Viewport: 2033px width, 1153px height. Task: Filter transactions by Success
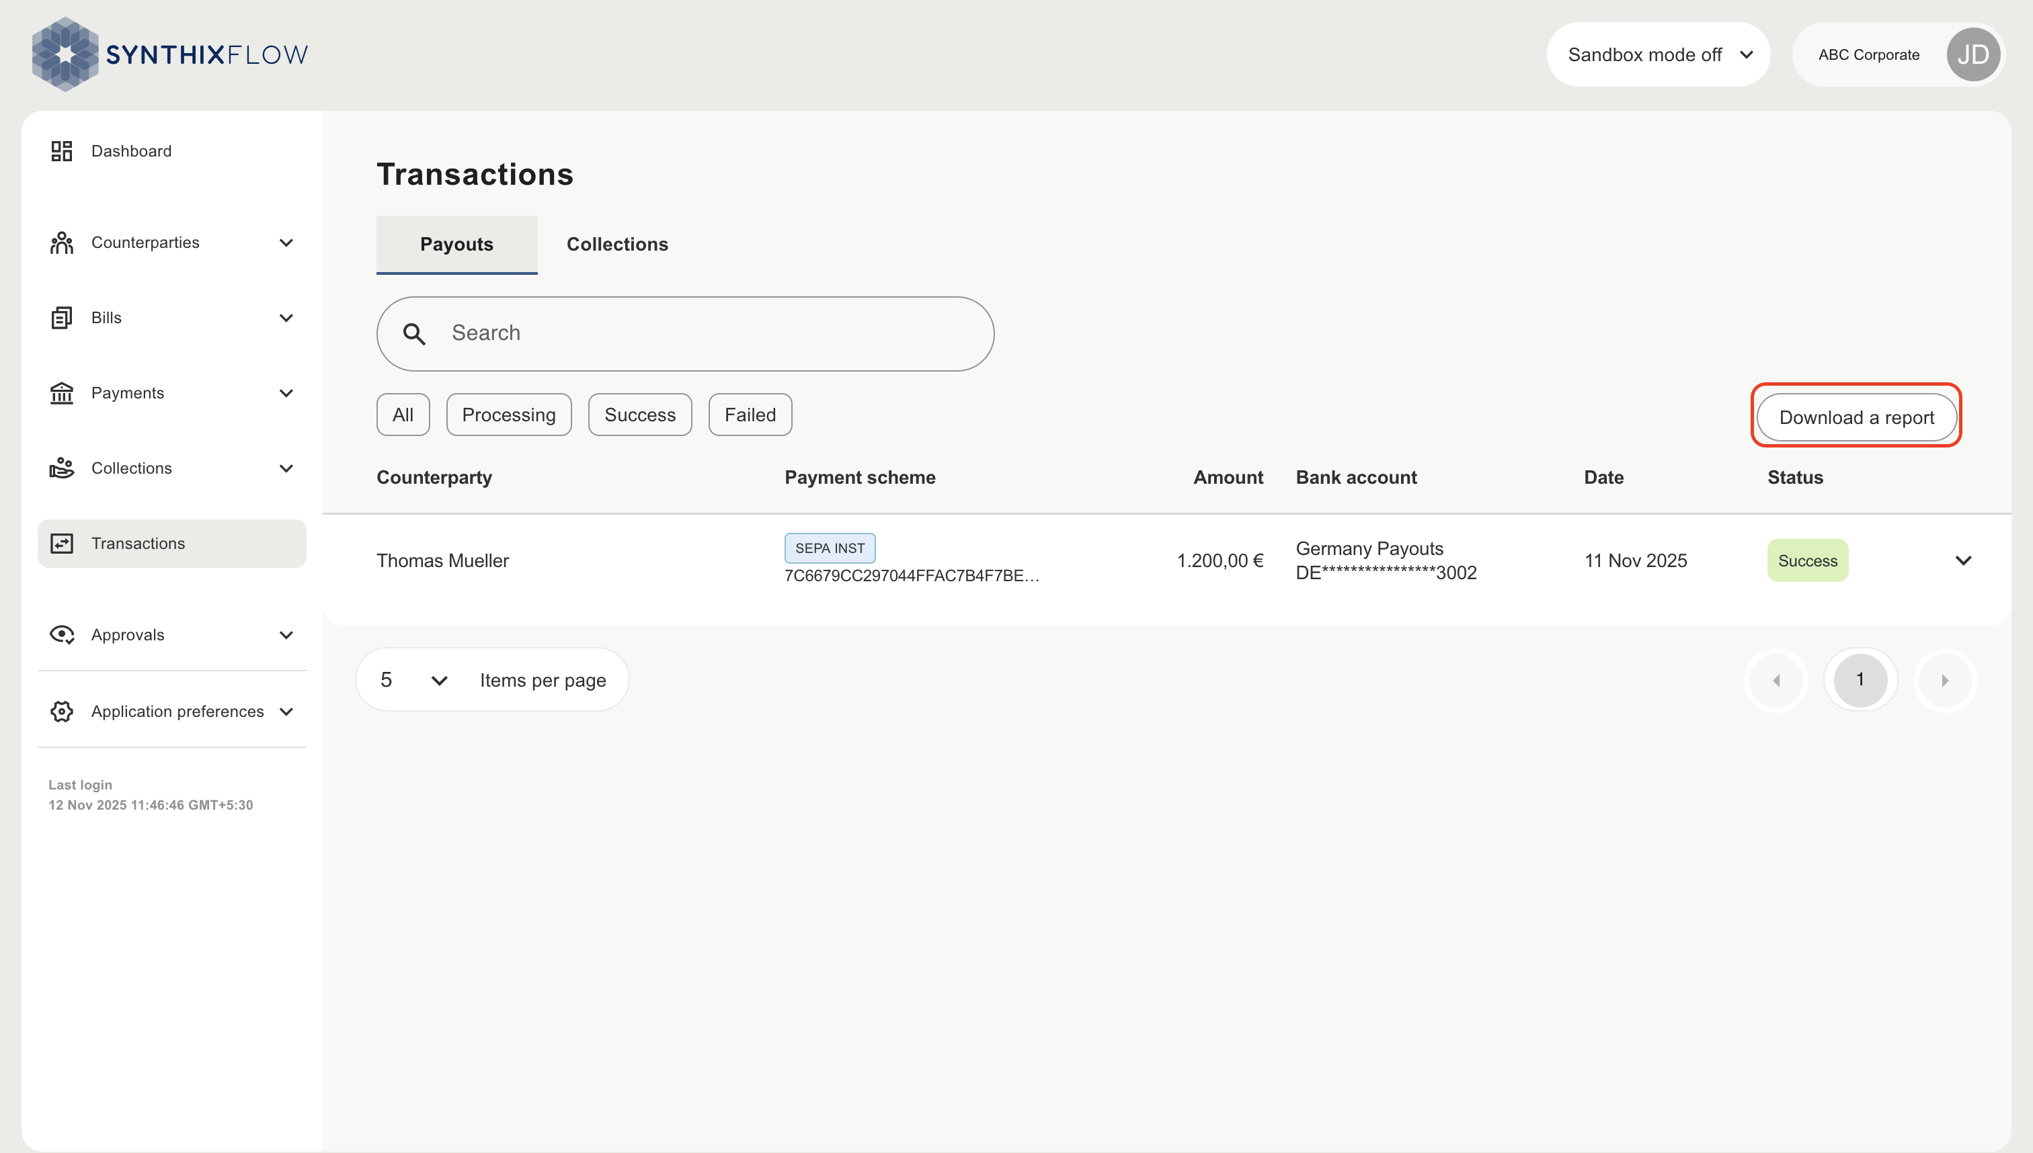640,415
